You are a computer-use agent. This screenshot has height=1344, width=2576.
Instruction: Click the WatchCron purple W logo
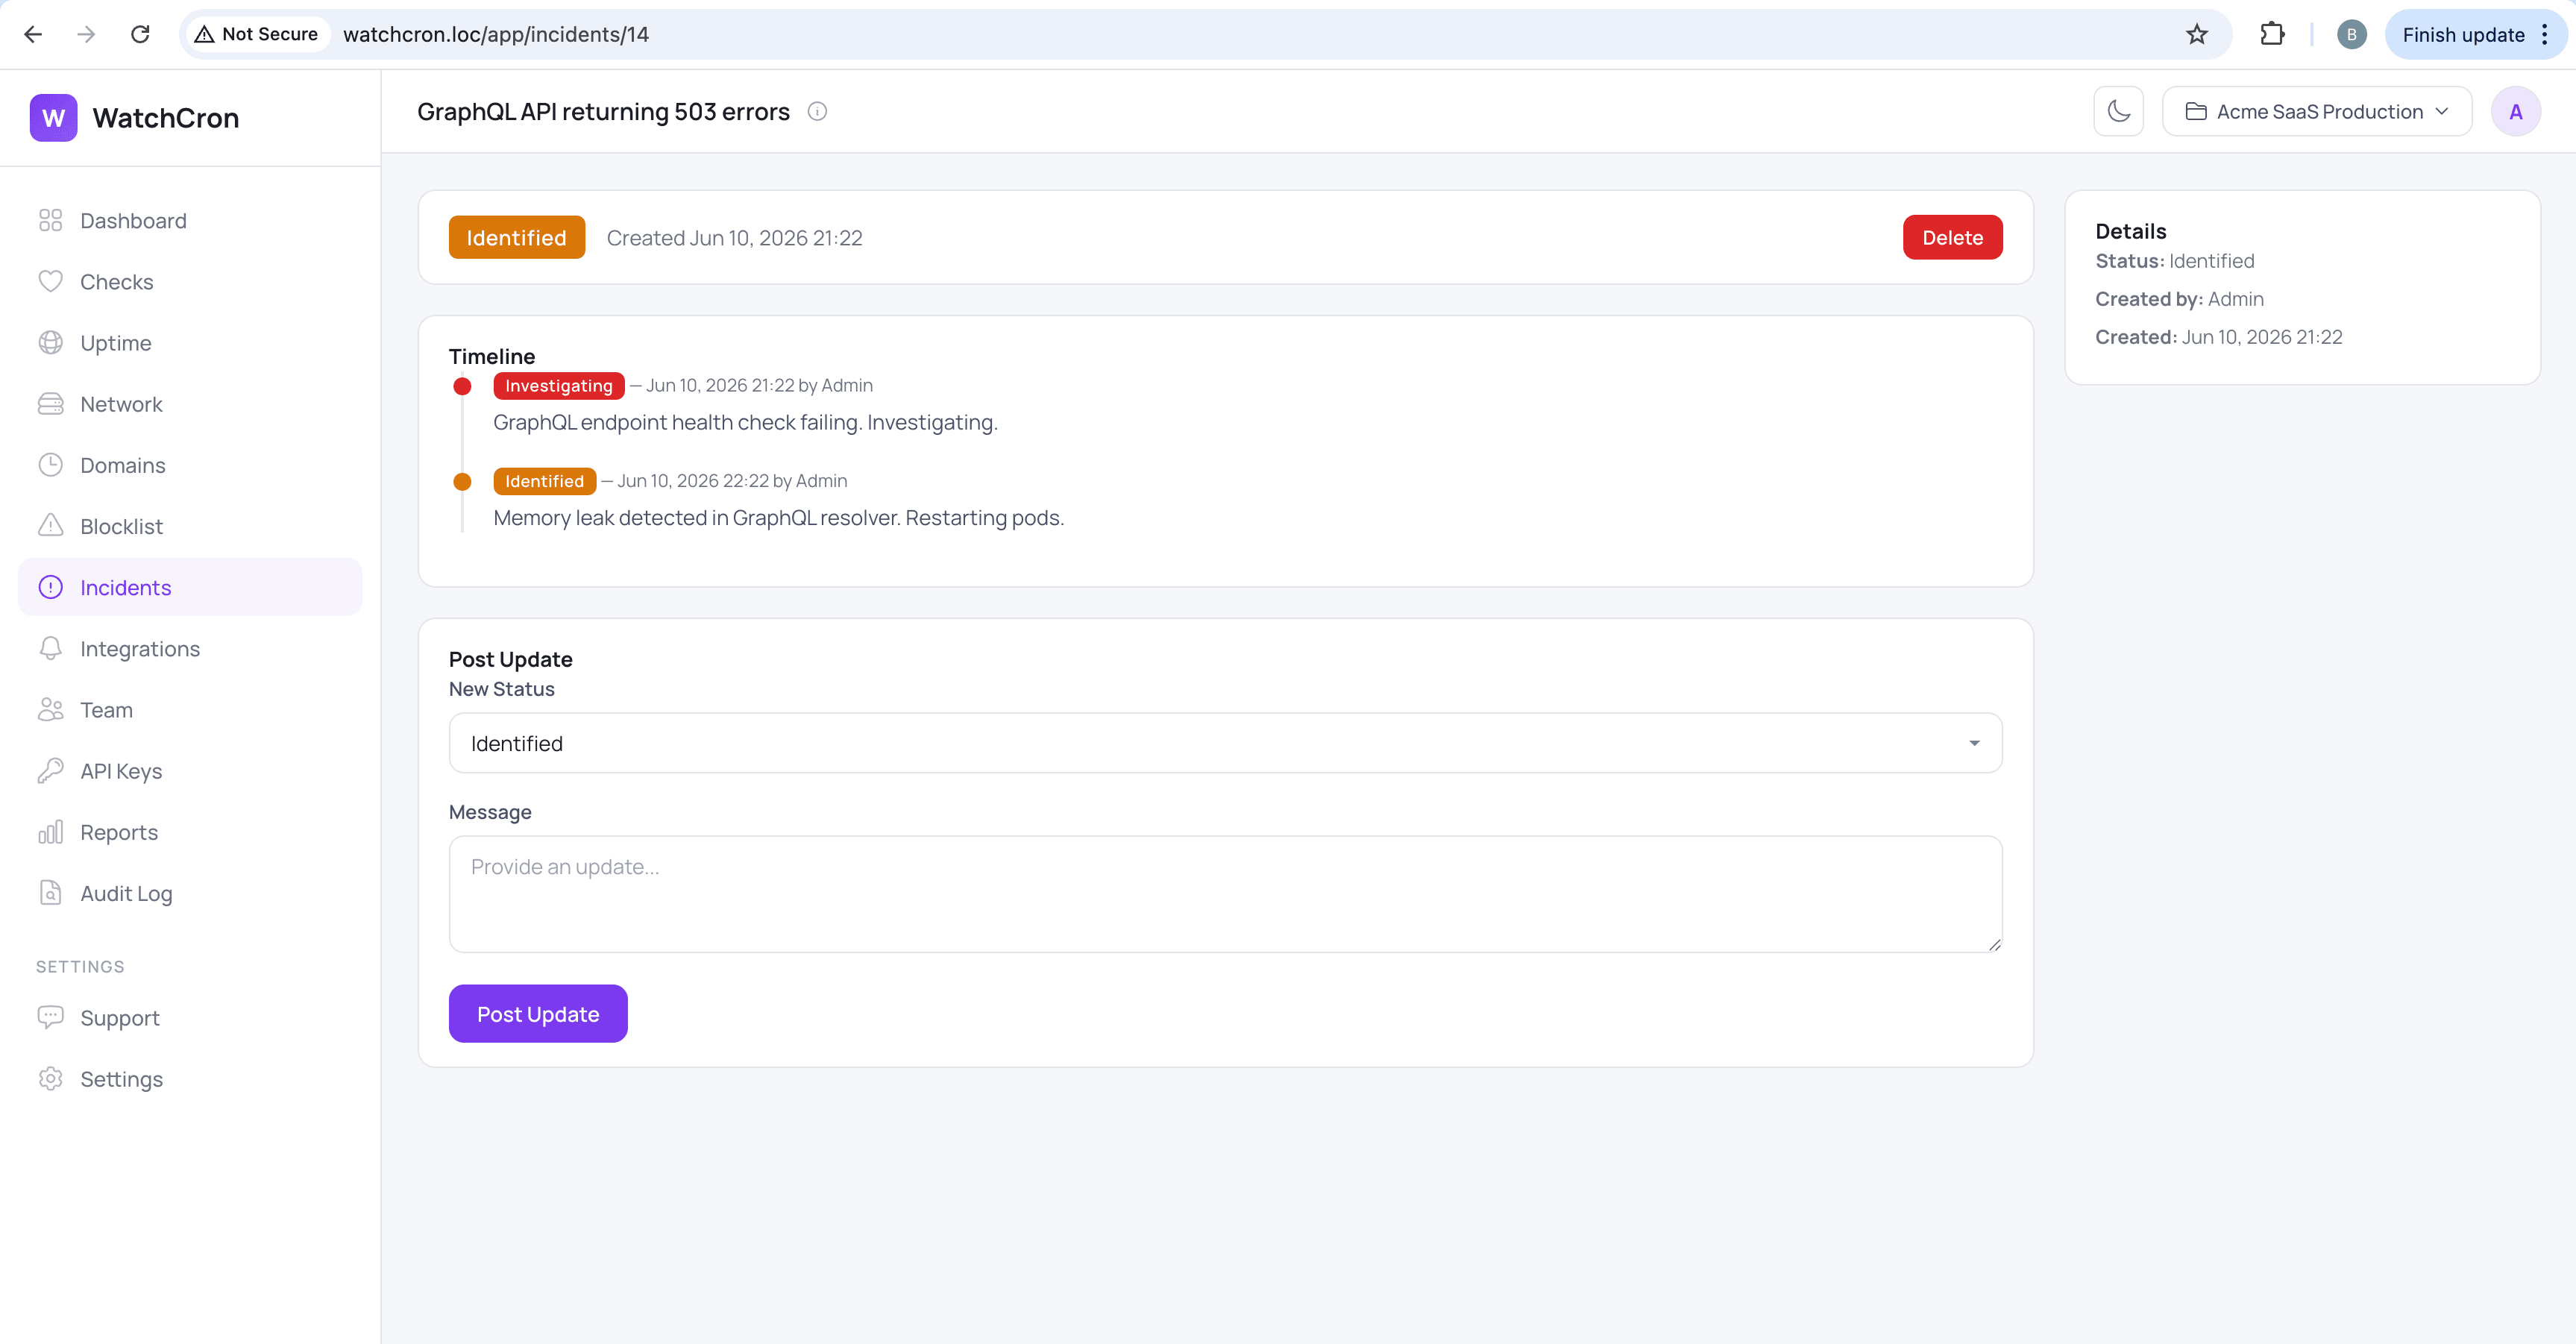[x=53, y=118]
